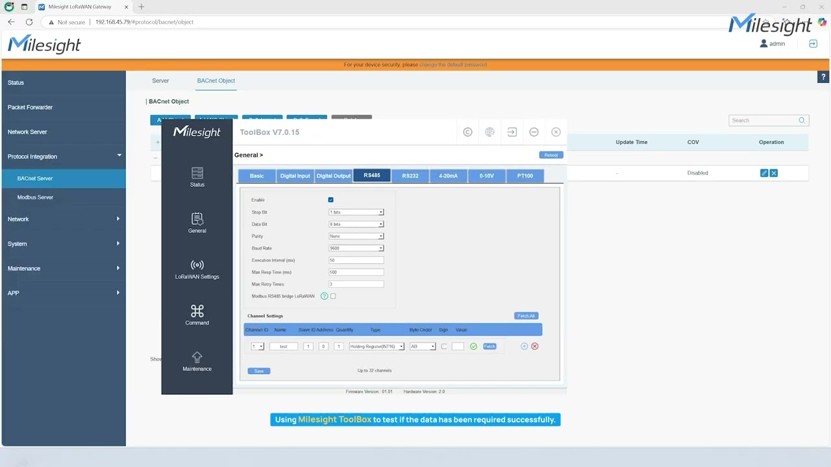Click the Max Retry Times field
Viewport: 831px width, 467px height.
pos(356,284)
